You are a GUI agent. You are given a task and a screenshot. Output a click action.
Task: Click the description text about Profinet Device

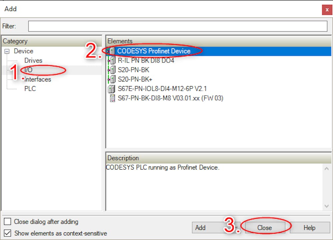[x=163, y=168]
